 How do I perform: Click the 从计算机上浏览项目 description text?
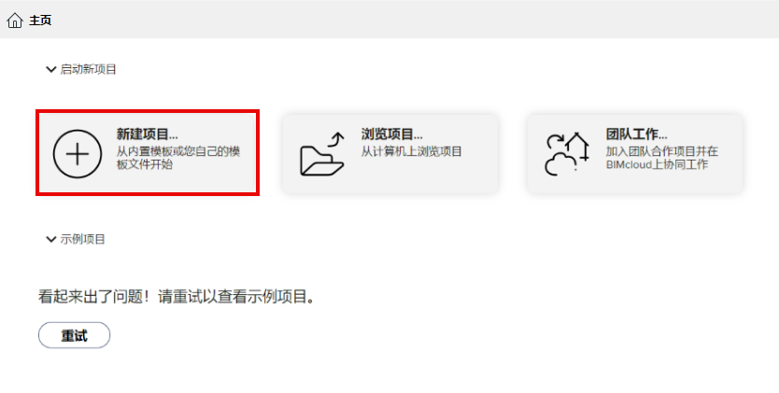point(411,151)
